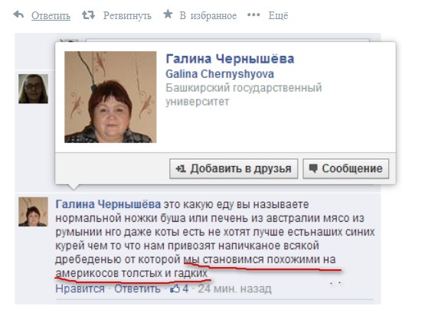
Task: Click avatar of user with glasses
Action: (x=33, y=89)
